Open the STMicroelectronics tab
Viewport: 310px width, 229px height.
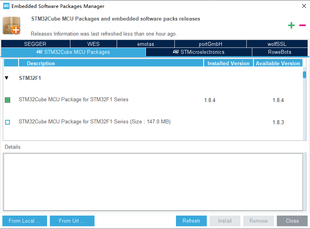pyautogui.click(x=199, y=52)
